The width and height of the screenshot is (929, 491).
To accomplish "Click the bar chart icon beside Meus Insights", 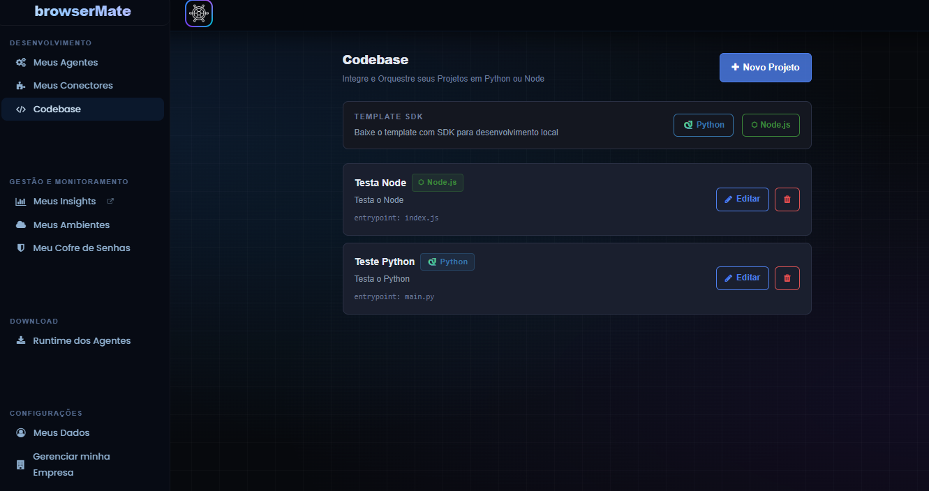I will (21, 202).
